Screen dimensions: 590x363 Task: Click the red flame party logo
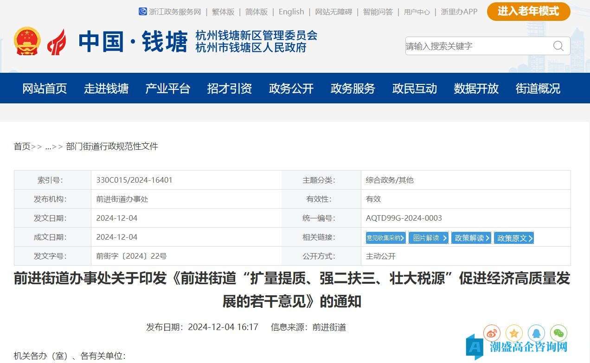click(x=57, y=42)
